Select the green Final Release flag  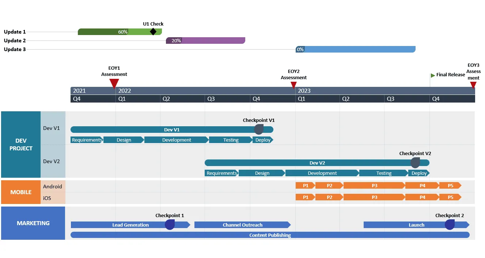pos(433,75)
